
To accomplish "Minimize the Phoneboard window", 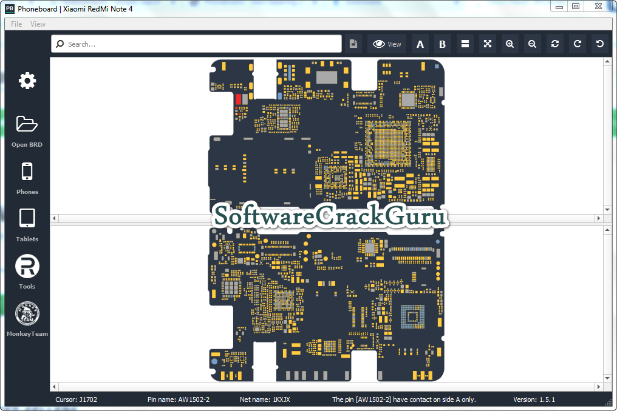I will (x=559, y=7).
